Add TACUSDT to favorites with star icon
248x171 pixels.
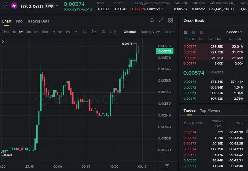(5, 6)
